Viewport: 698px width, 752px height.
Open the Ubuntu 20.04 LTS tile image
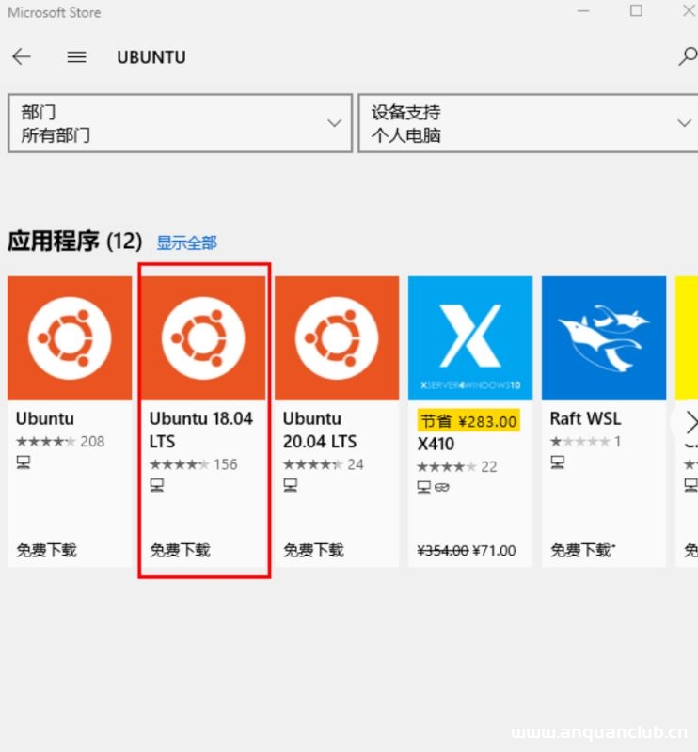(337, 337)
